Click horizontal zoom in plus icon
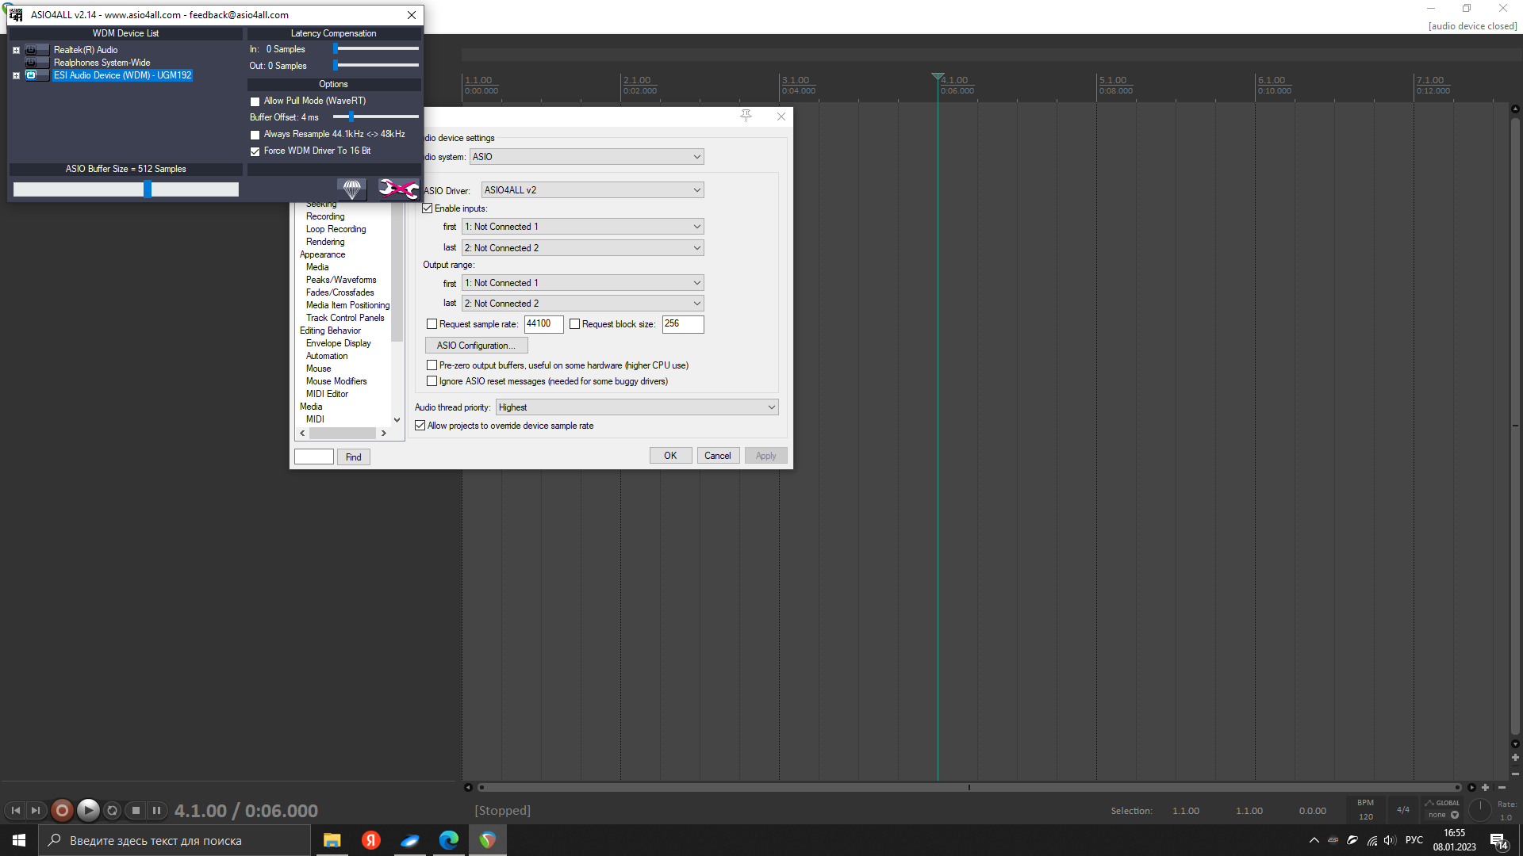Image resolution: width=1523 pixels, height=856 pixels. pyautogui.click(x=1486, y=787)
